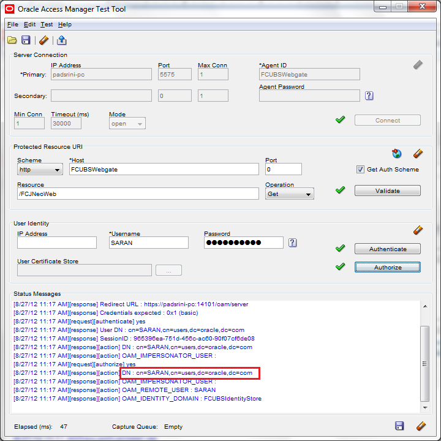Viewport: 441px width, 441px height.
Task: Click the Redirect URL status message line
Action: coord(131,304)
